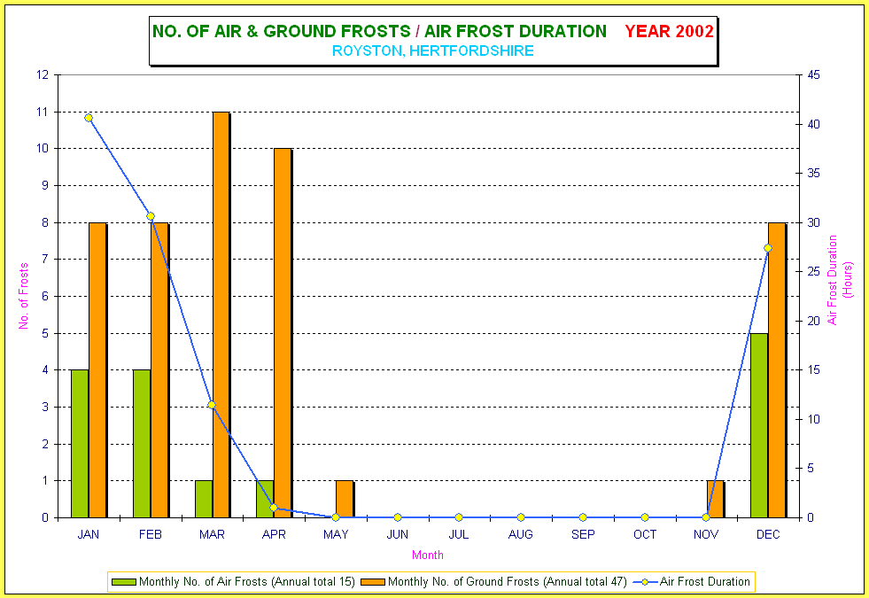Click the September air frost duration marker

click(x=583, y=517)
